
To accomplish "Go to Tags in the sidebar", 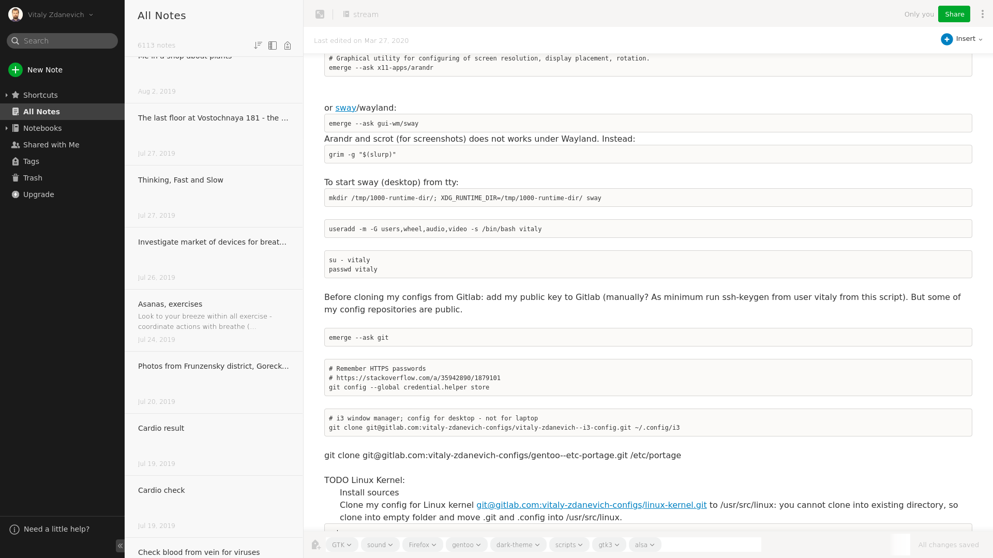I will 31,161.
